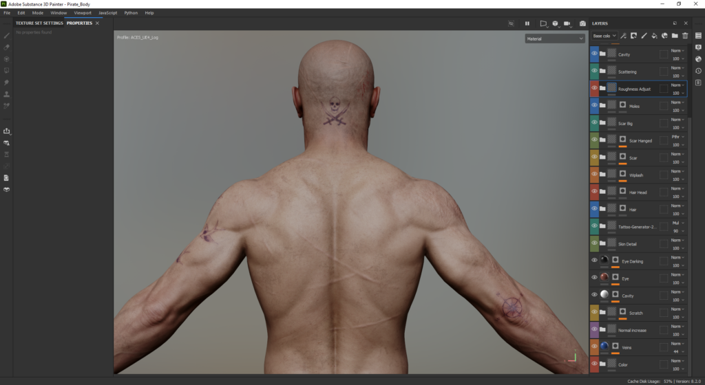Hide the Whiplash layer
The width and height of the screenshot is (705, 385).
(x=594, y=174)
